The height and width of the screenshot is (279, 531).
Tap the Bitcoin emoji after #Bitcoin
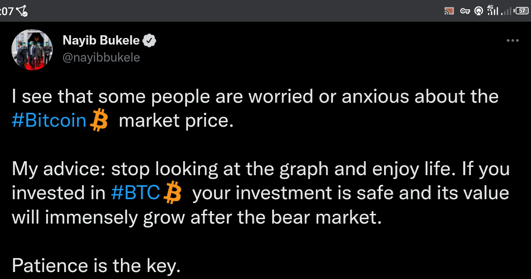[98, 121]
